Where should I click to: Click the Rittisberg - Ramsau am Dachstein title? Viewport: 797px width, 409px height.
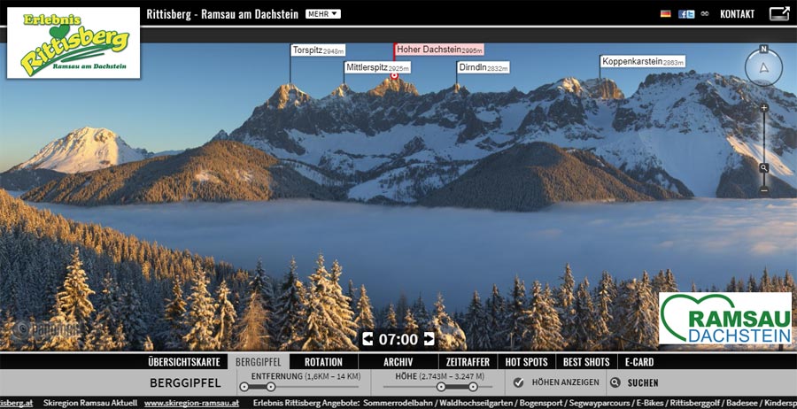pyautogui.click(x=222, y=14)
